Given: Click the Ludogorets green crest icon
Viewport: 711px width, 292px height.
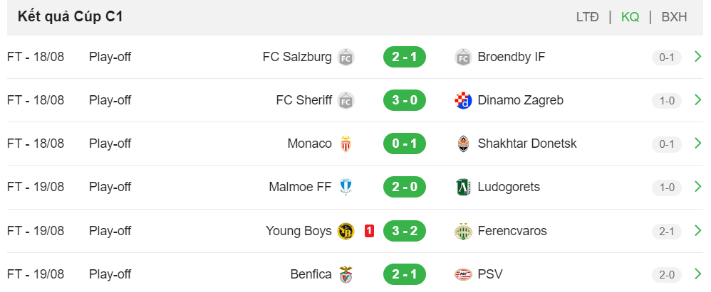Looking at the screenshot, I should [x=463, y=187].
